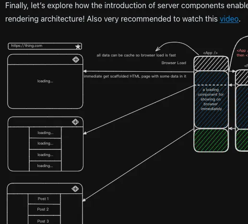Click the "immediate get scaffolded HTML page" caption

(x=135, y=76)
